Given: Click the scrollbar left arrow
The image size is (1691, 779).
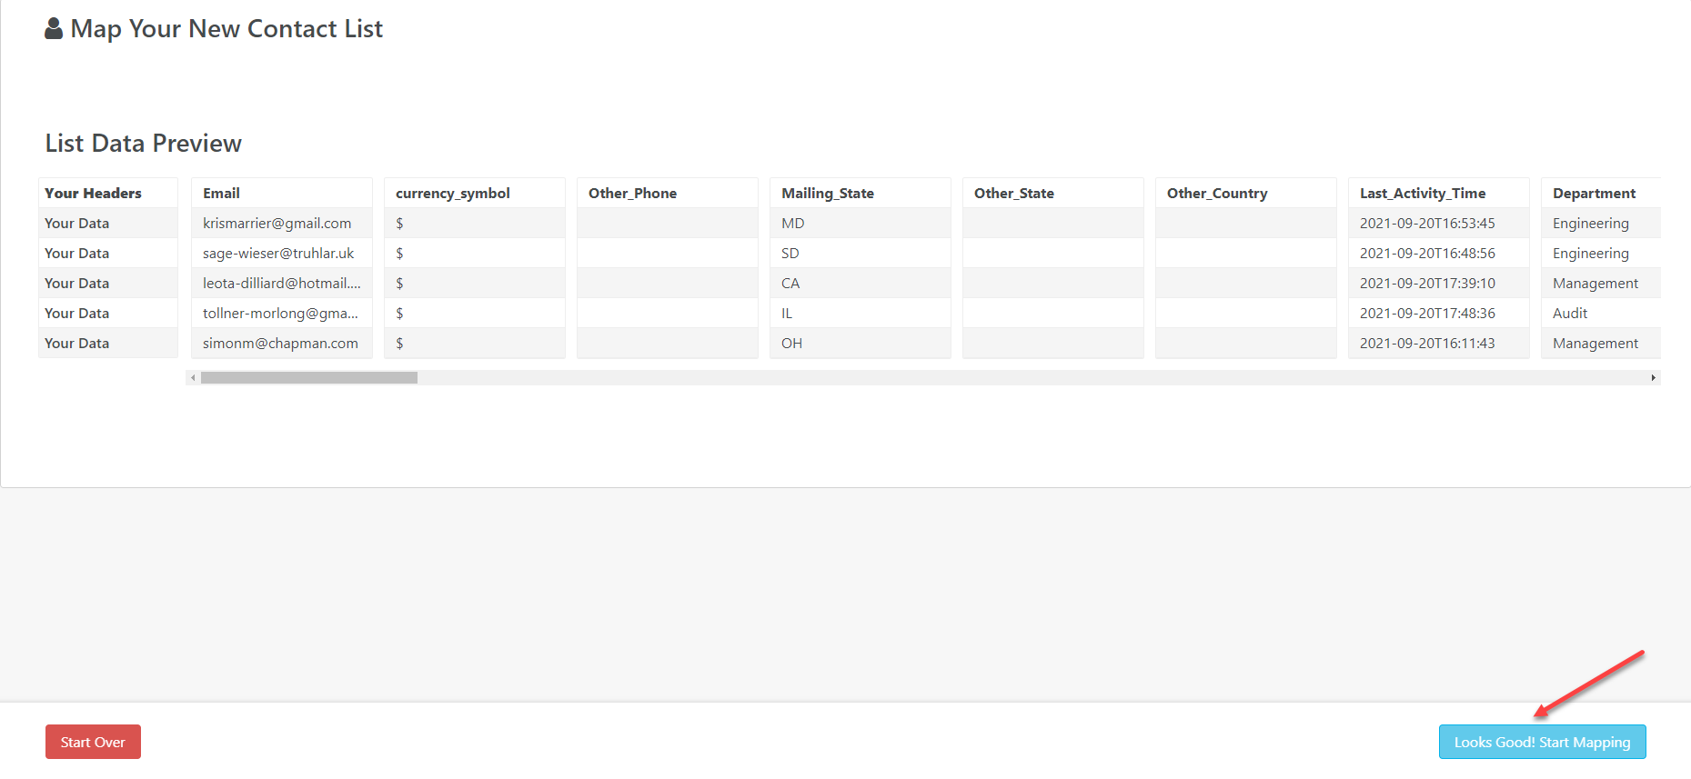Looking at the screenshot, I should [x=193, y=377].
